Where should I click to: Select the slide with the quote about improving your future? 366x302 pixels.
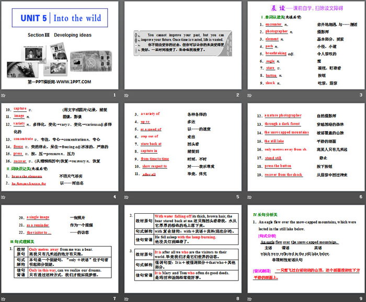tap(183, 47)
